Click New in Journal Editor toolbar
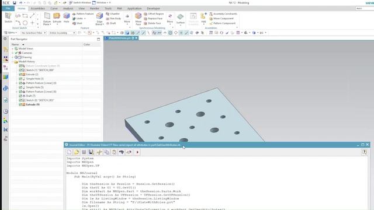The image size is (374, 210). (69, 152)
